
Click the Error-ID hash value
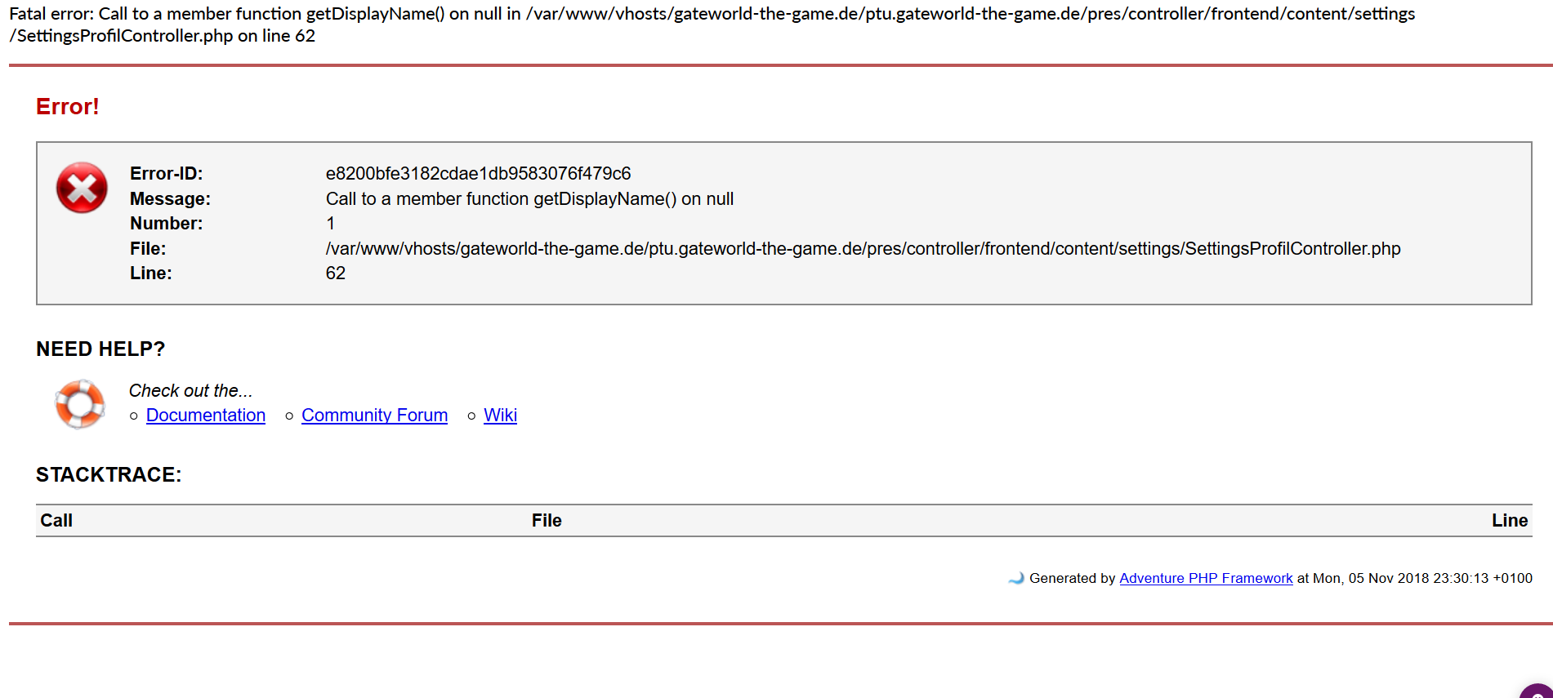[x=478, y=174]
